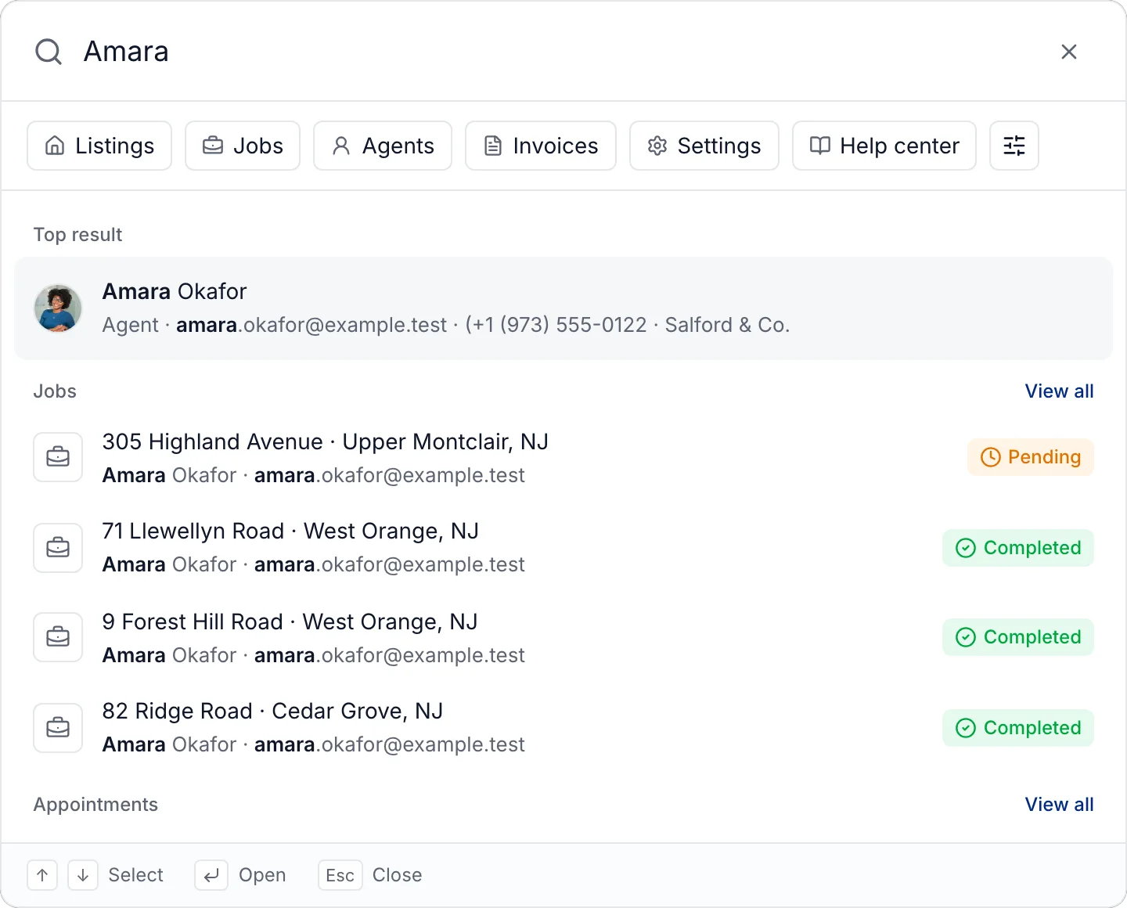The image size is (1127, 908).
Task: Click Completed badge for 71 Llewellyn Road
Action: coord(1018,548)
